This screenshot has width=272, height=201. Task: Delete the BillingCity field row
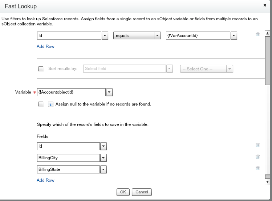pyautogui.click(x=257, y=157)
